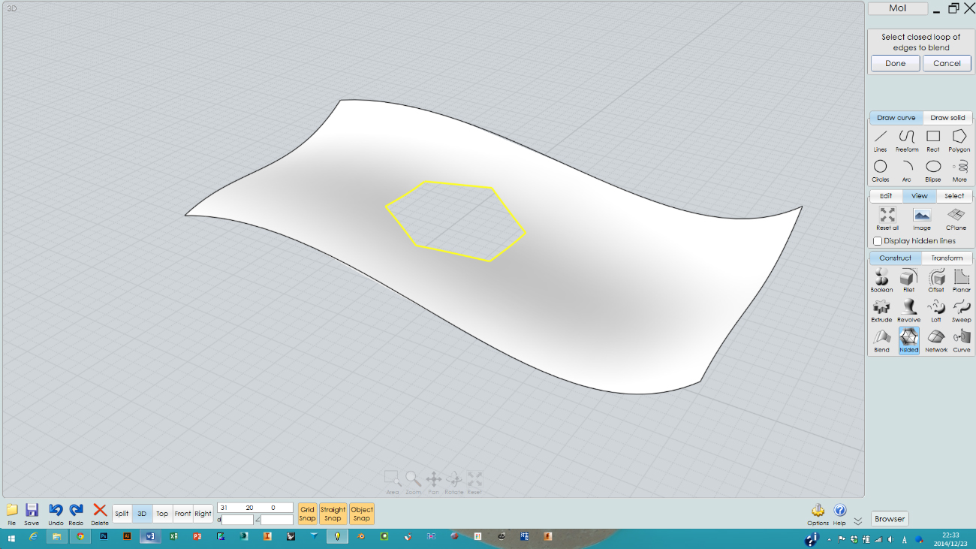
Task: Activate the viewport Zoom control
Action: point(413,482)
